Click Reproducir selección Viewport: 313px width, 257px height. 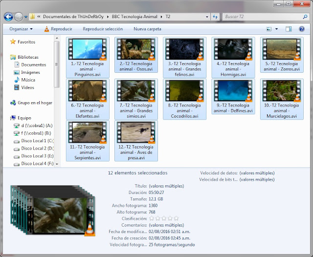[103, 29]
